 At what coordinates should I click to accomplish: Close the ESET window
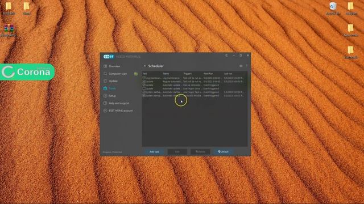(x=248, y=56)
